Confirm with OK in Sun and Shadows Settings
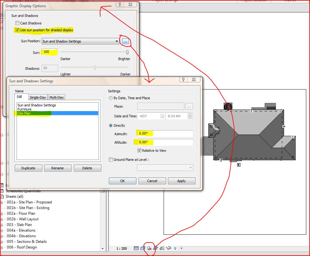 point(123,181)
